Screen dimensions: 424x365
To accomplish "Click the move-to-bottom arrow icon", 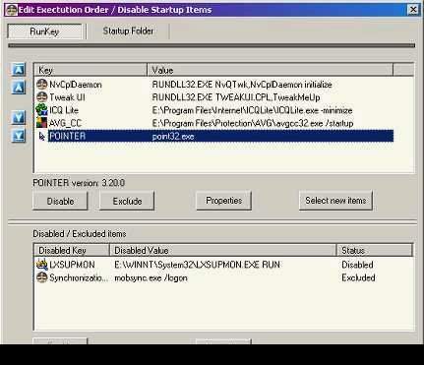I will point(19,135).
